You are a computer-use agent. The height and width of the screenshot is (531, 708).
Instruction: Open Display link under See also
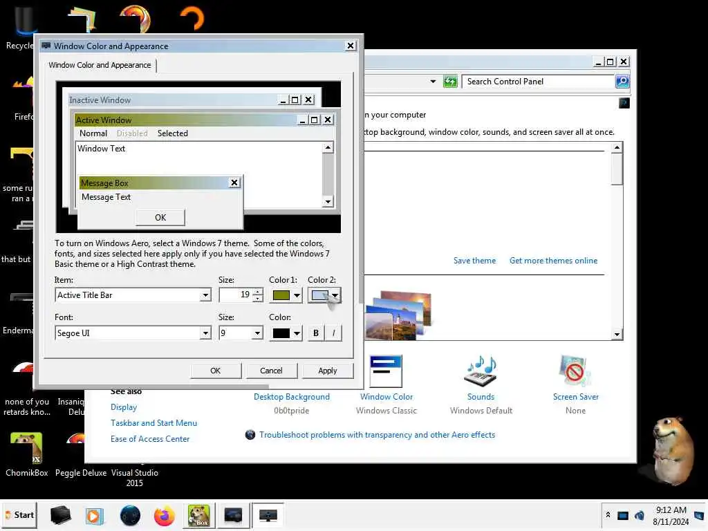pos(123,407)
